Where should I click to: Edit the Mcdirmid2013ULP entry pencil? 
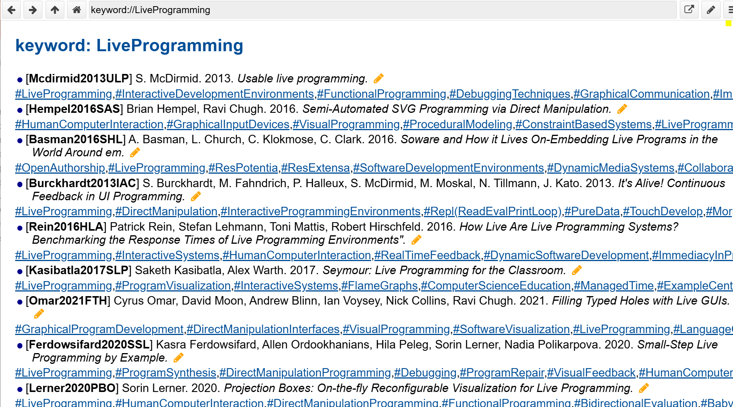pos(378,79)
